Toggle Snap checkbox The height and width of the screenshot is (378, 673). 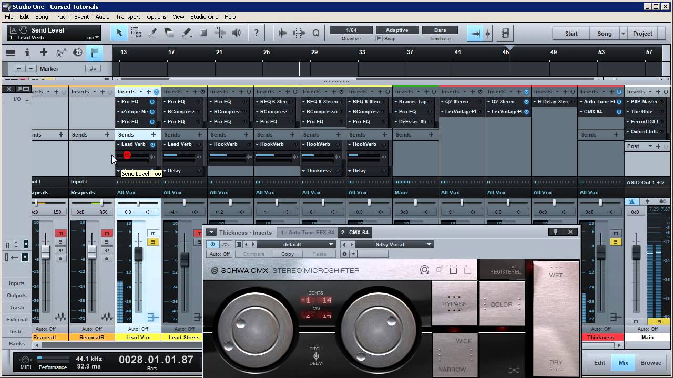pos(379,39)
